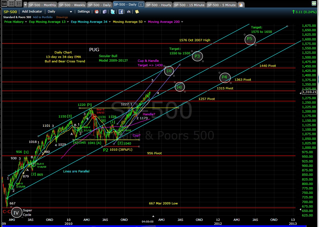Viewport: 319px width, 227px height.
Task: Click the SP-500 symbol label
Action: 10,12
